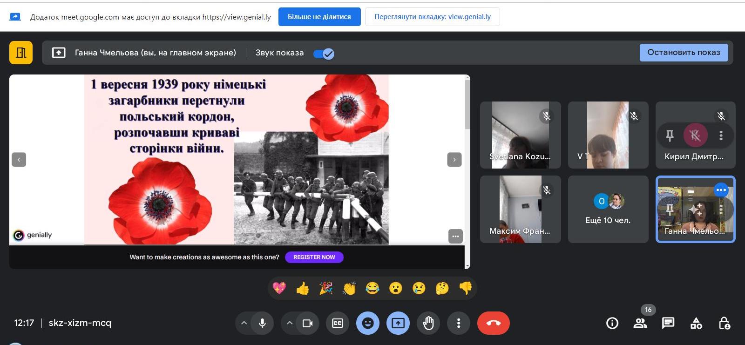Send the thumbs up emoji reaction

303,289
